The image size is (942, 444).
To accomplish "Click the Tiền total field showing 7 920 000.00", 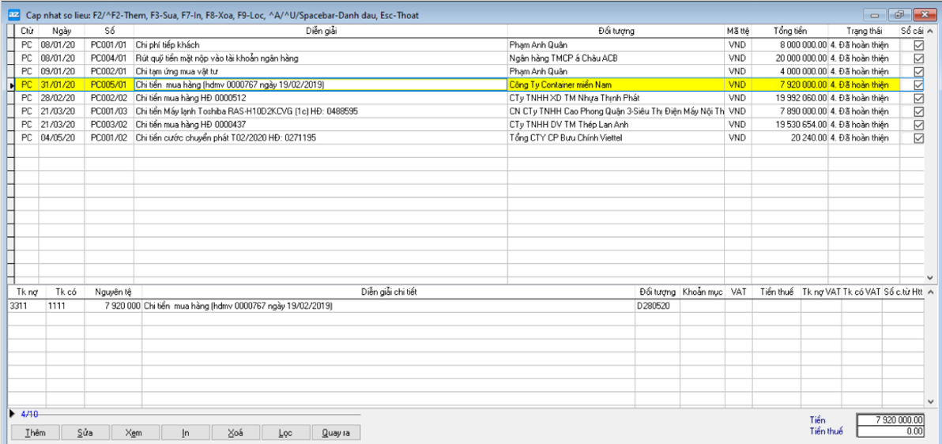I will tap(890, 420).
